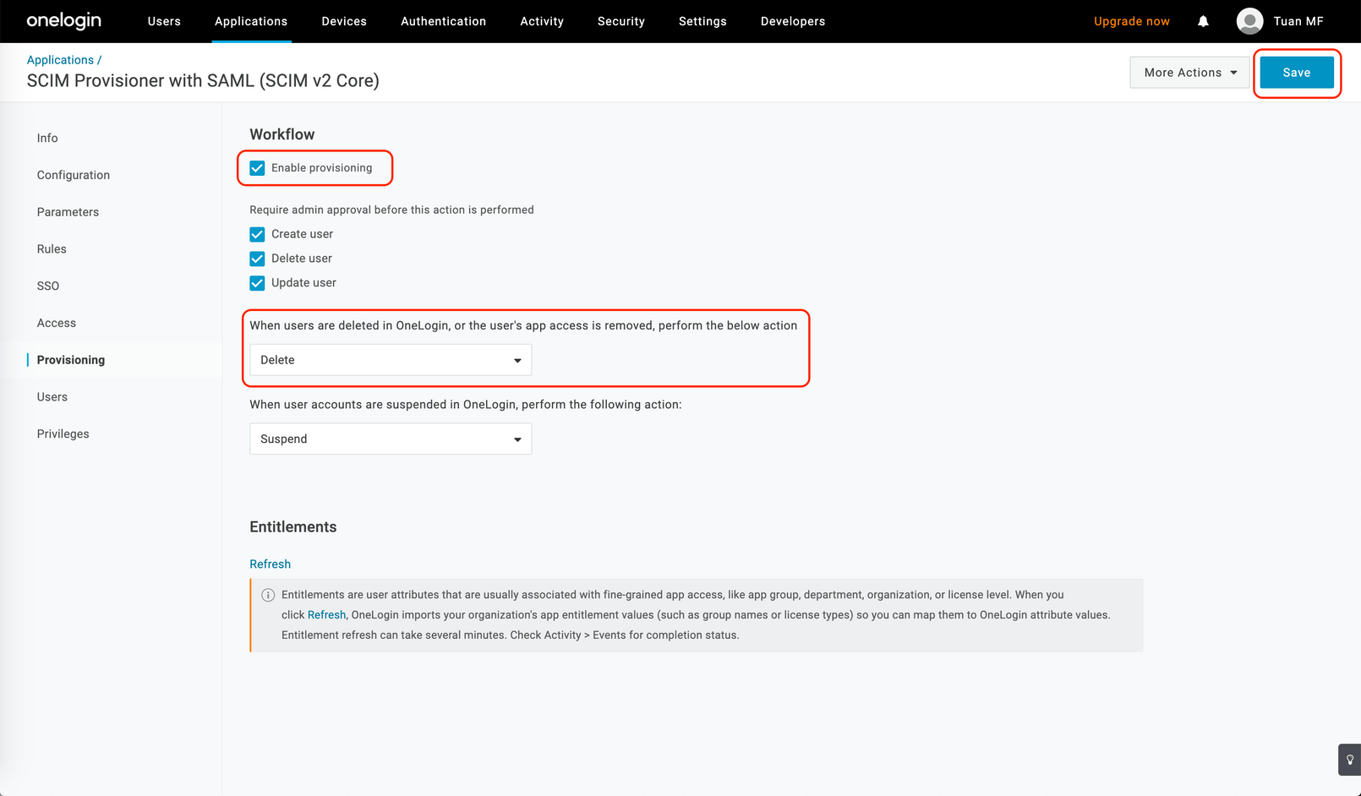Switch to the Privileges tab
The width and height of the screenshot is (1361, 796).
coord(63,434)
